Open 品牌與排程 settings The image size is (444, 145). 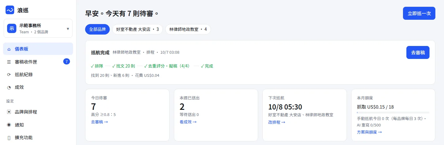[x=38, y=112]
